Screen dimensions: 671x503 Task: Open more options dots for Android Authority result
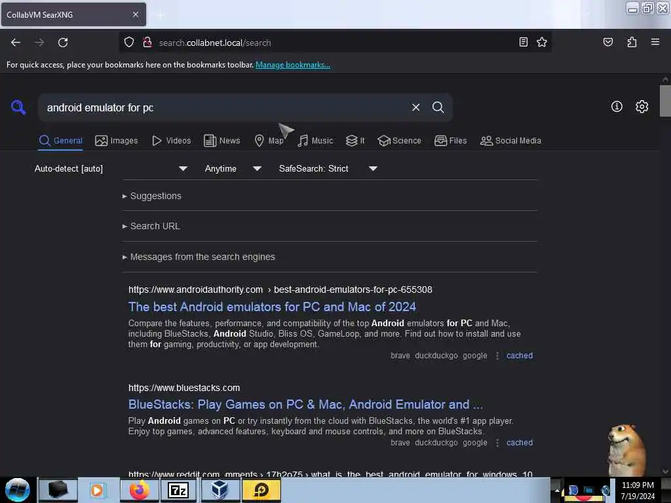click(x=497, y=356)
